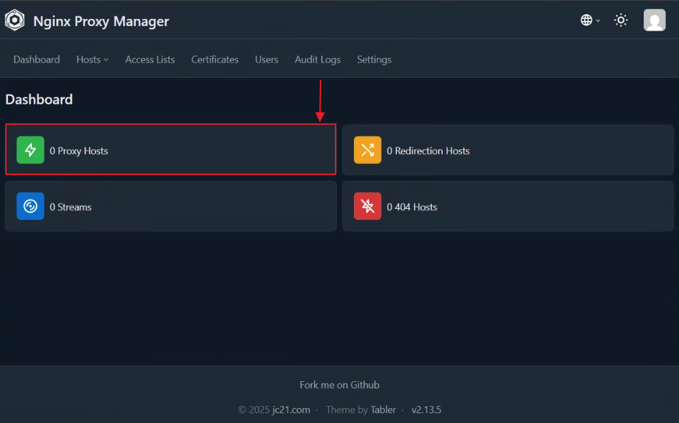
Task: Open the Tabler theme link
Action: [x=383, y=409]
